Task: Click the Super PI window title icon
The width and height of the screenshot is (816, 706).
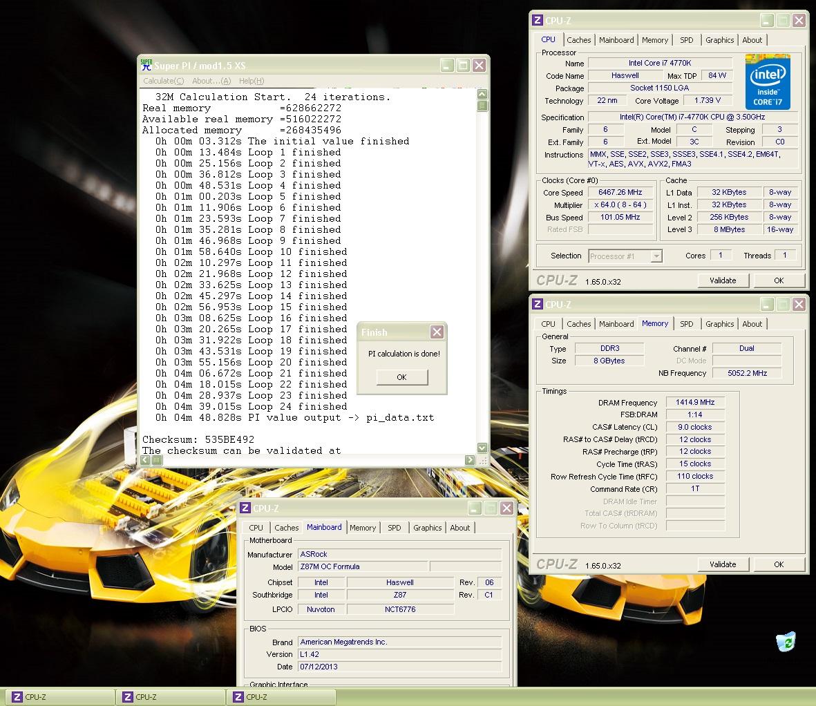Action: click(146, 65)
